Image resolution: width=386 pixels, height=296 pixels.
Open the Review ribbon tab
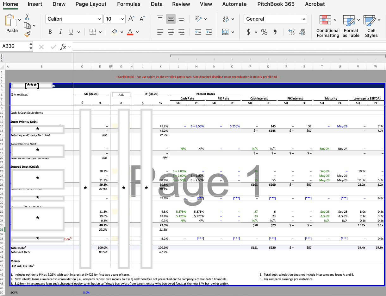(181, 4)
